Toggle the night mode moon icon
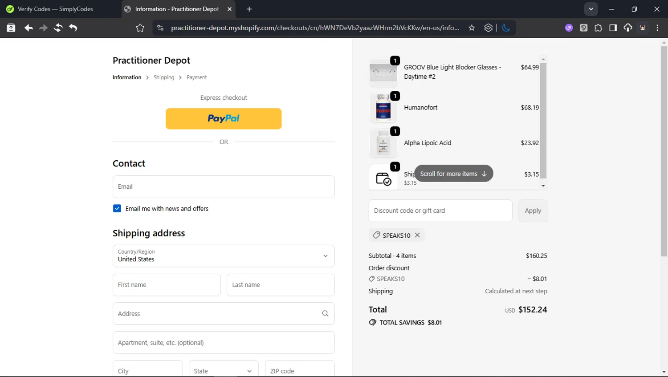The image size is (668, 377). tap(506, 28)
